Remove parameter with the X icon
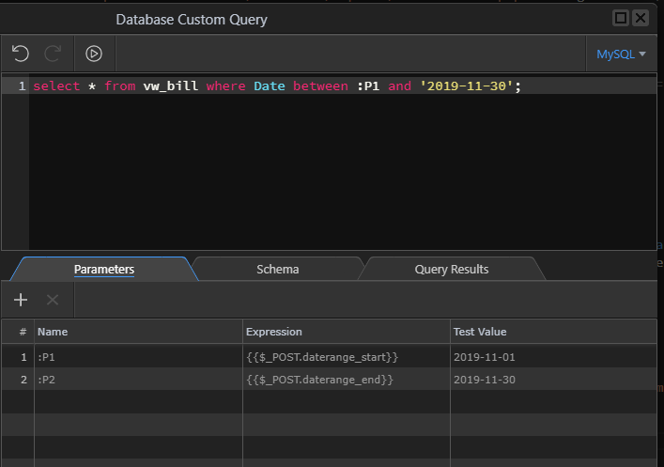The height and width of the screenshot is (467, 664). click(x=53, y=300)
